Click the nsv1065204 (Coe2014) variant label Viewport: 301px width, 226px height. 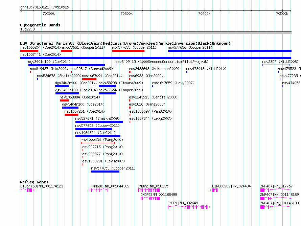40,47
